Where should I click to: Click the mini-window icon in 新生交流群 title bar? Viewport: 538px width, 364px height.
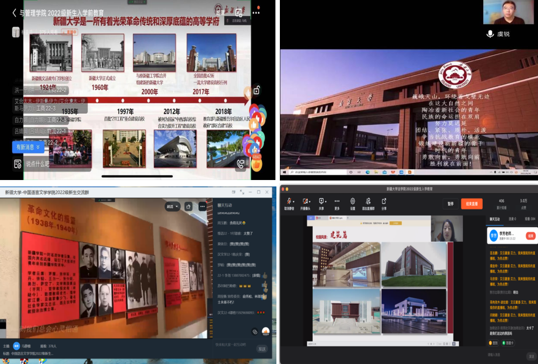point(233,192)
